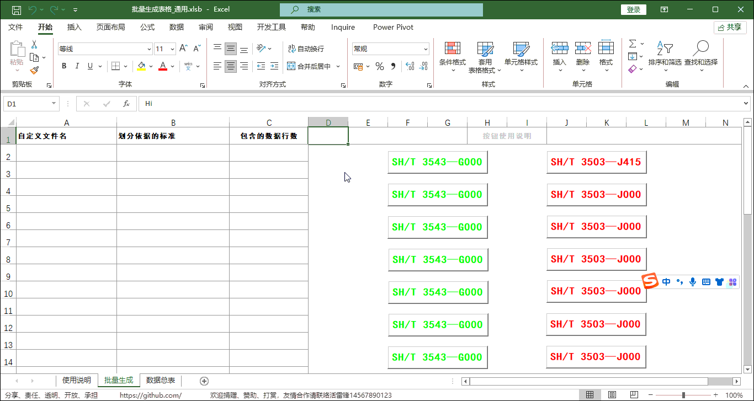Click the percent style icon
This screenshot has width=754, height=401.
[x=380, y=66]
